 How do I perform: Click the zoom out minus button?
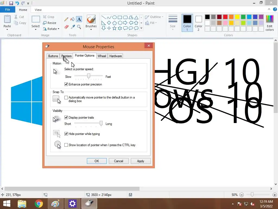241,195
